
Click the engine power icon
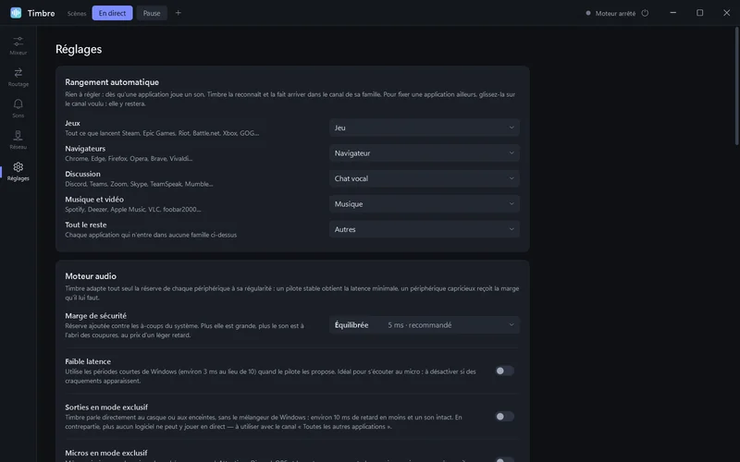pos(645,13)
